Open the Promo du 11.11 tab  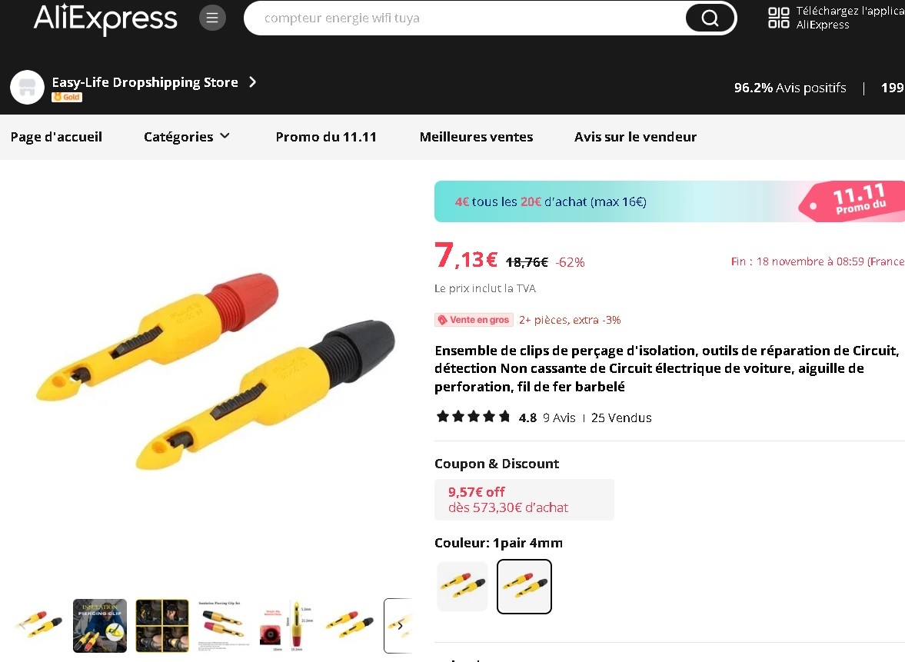[x=326, y=137]
